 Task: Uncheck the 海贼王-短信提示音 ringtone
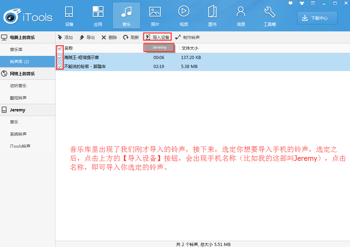pyautogui.click(x=59, y=58)
